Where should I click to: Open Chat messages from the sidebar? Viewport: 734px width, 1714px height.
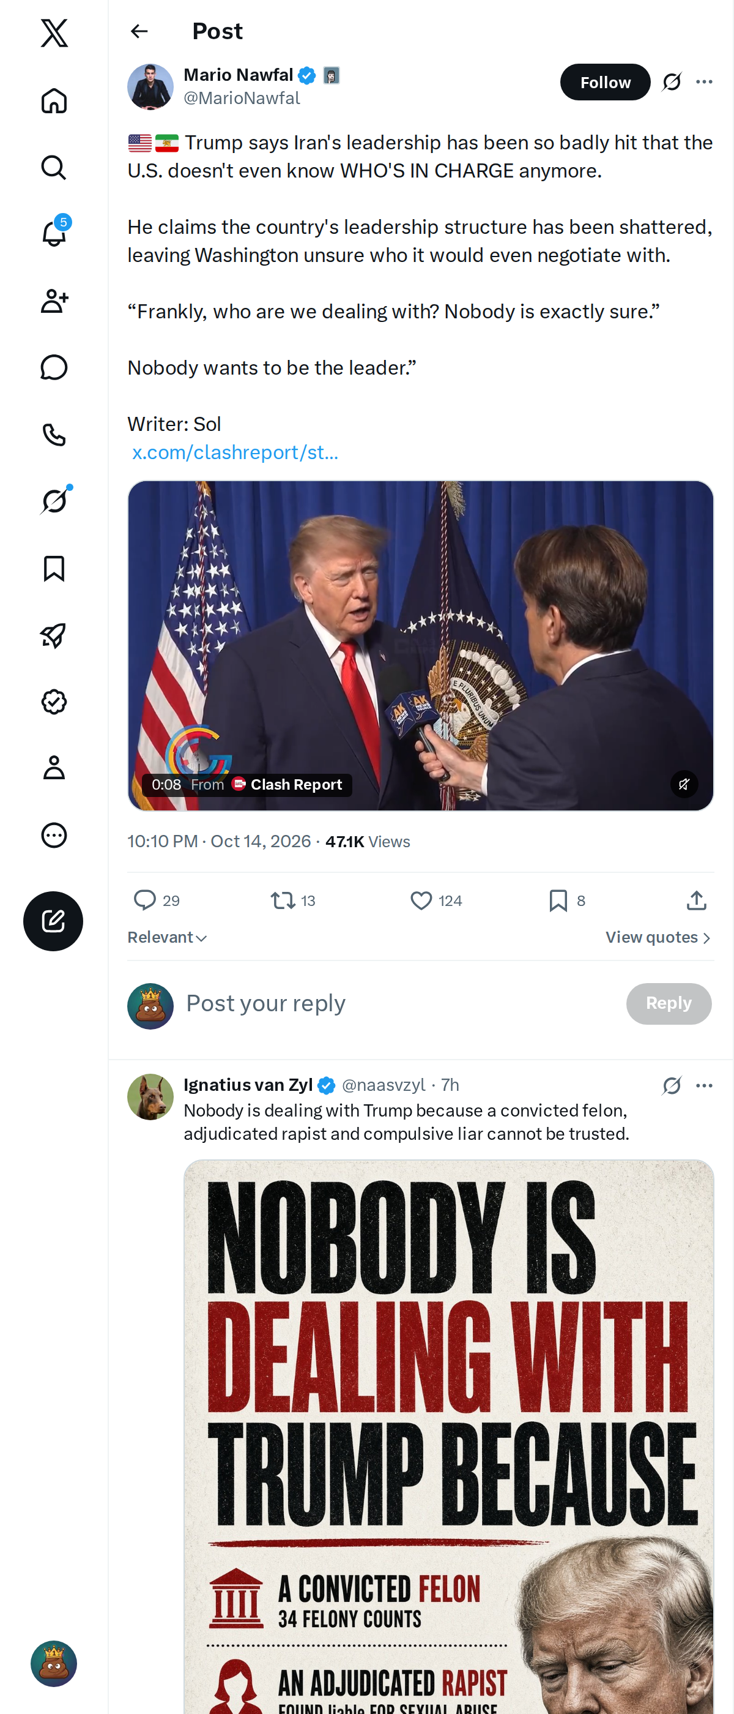click(54, 367)
